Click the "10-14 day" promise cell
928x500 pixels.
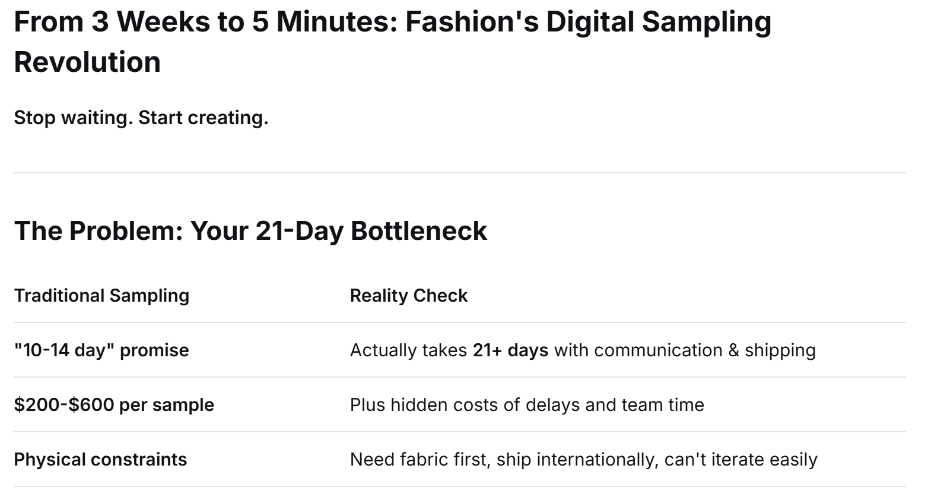[101, 350]
